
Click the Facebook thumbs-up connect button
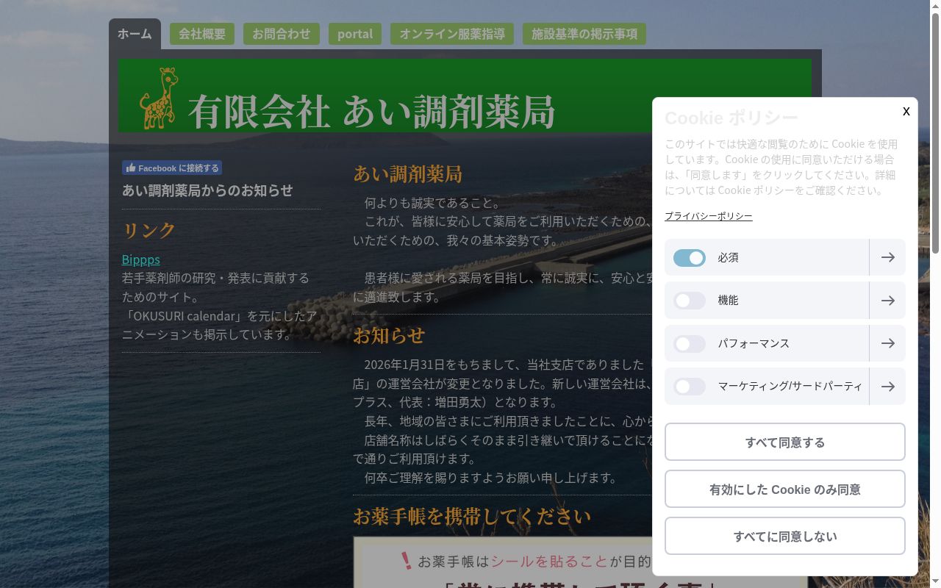tap(172, 168)
